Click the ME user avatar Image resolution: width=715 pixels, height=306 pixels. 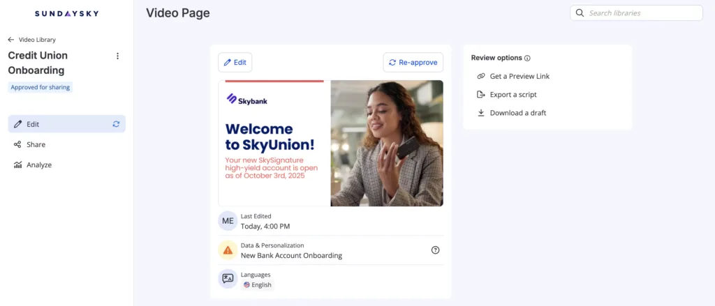[228, 221]
